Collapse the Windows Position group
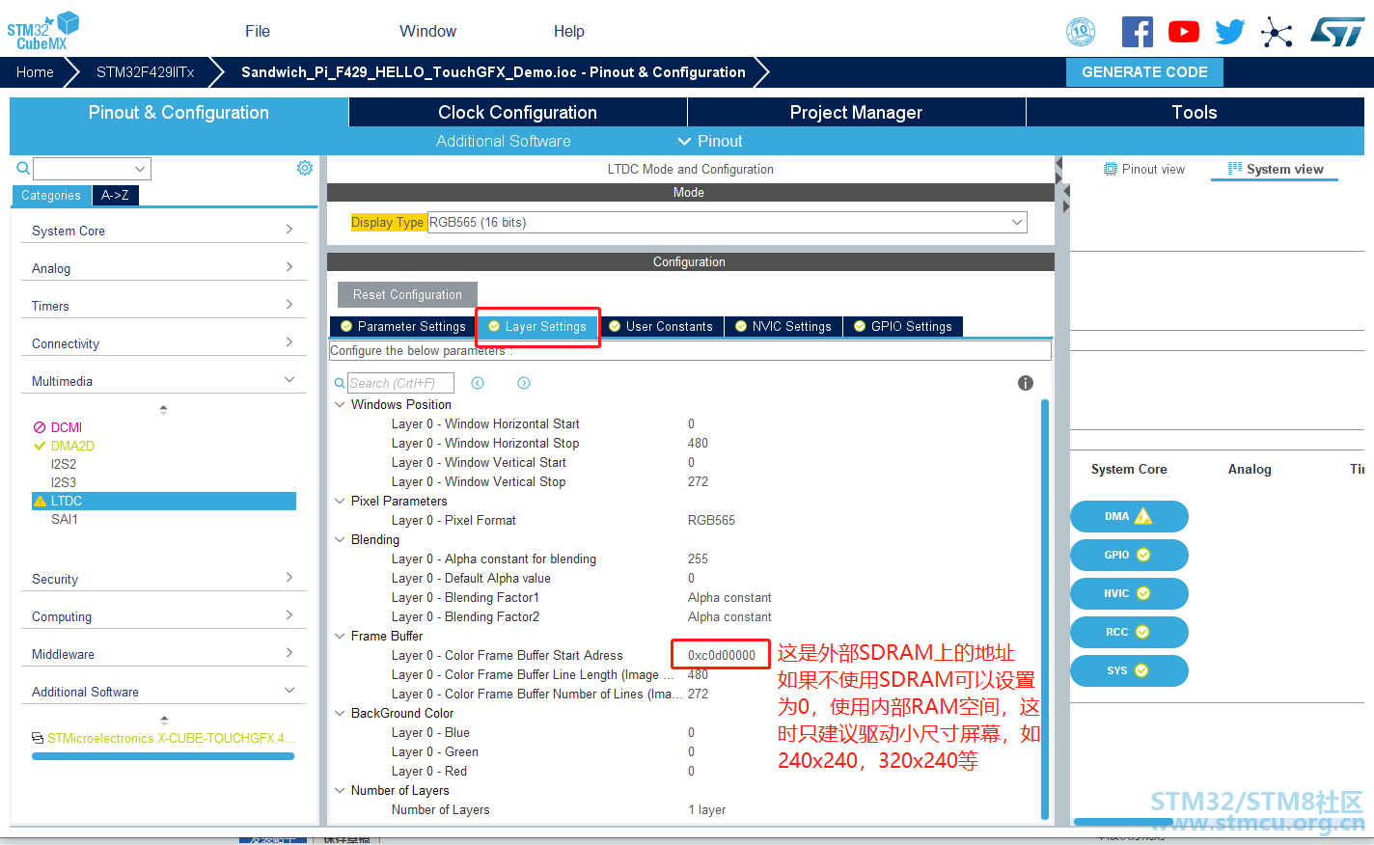 pos(340,404)
